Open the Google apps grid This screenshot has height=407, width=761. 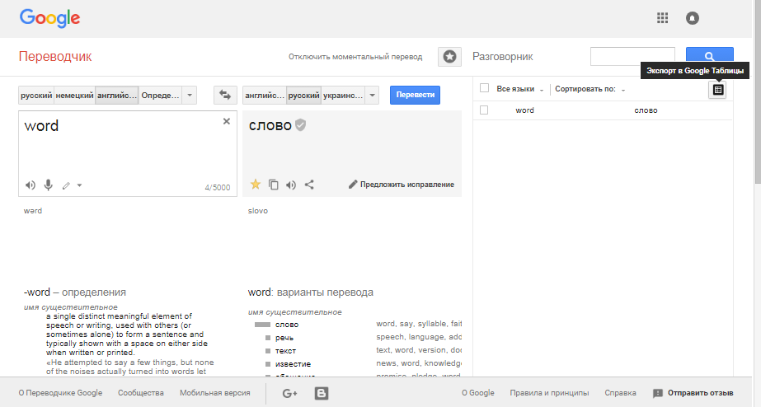click(x=663, y=18)
